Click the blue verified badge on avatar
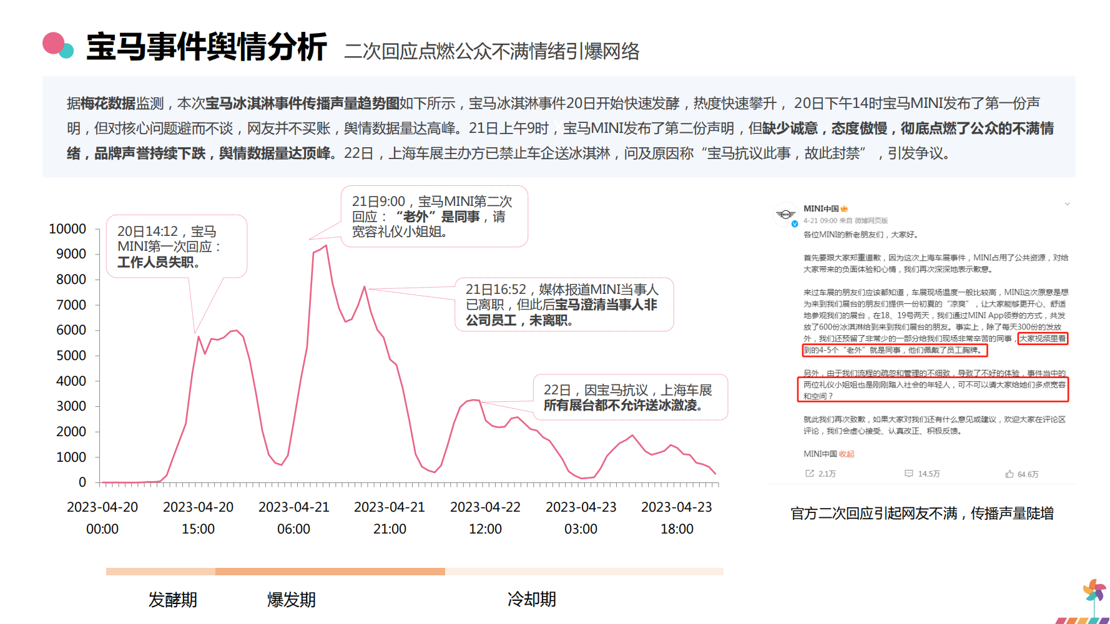This screenshot has width=1110, height=624. [x=794, y=224]
